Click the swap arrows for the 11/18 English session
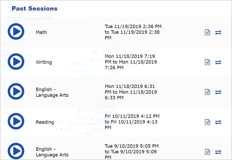The image size is (232, 160). pos(218,92)
